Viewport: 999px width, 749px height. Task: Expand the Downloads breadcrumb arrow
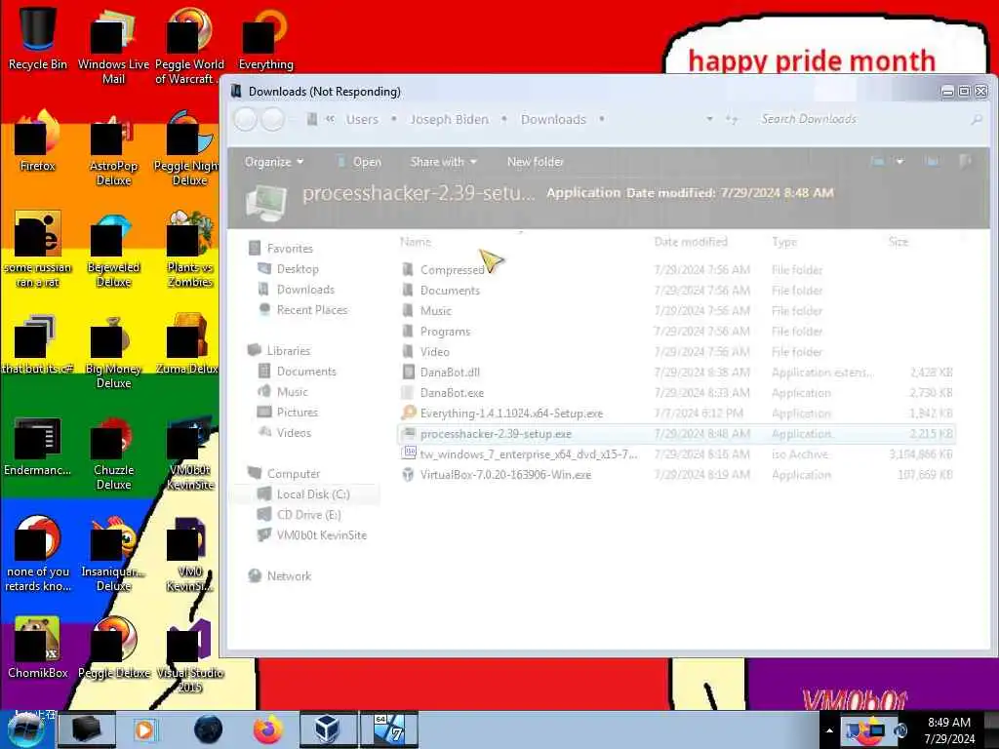pos(601,119)
